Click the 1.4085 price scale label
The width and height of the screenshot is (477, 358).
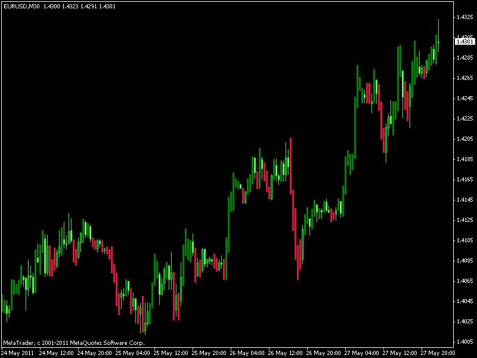[464, 261]
